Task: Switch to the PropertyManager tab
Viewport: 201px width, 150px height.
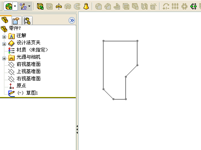Action: pyautogui.click(x=16, y=21)
